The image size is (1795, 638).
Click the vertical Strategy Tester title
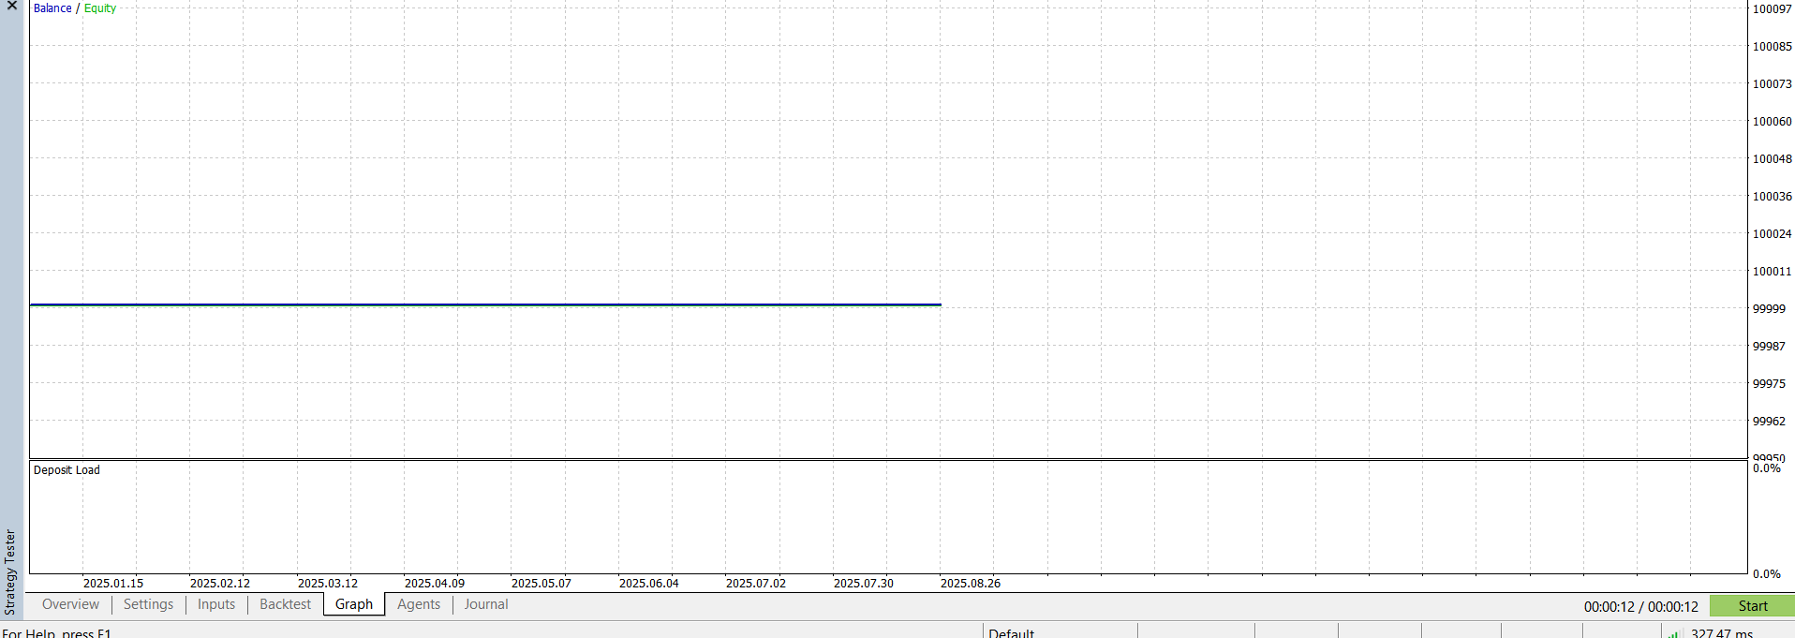10,571
